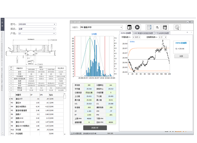
Task: Open the 批次 batch dropdown
Action: point(55,28)
